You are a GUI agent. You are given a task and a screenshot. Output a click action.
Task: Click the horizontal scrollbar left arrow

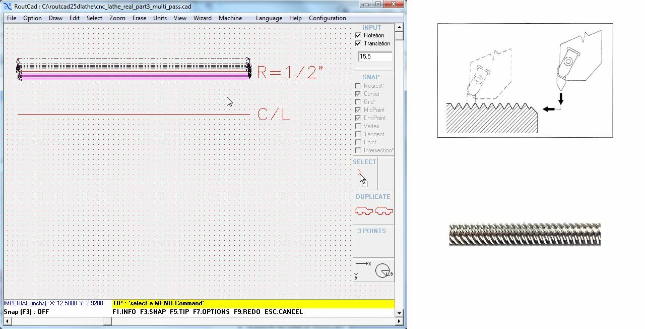click(x=7, y=321)
